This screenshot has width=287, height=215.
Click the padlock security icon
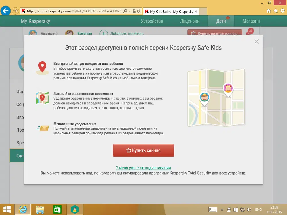pos(134,11)
